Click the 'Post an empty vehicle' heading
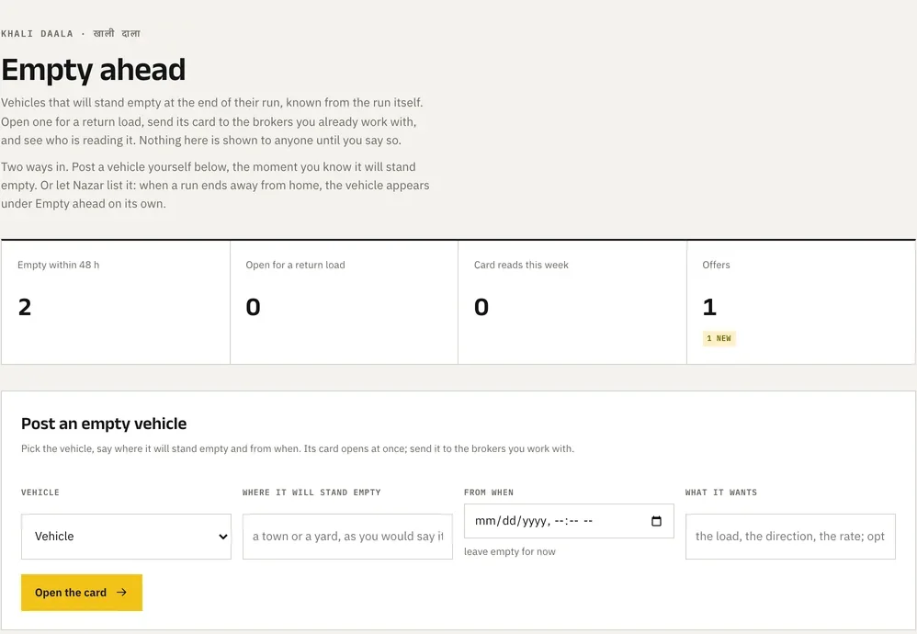The height and width of the screenshot is (634, 917). pos(104,424)
